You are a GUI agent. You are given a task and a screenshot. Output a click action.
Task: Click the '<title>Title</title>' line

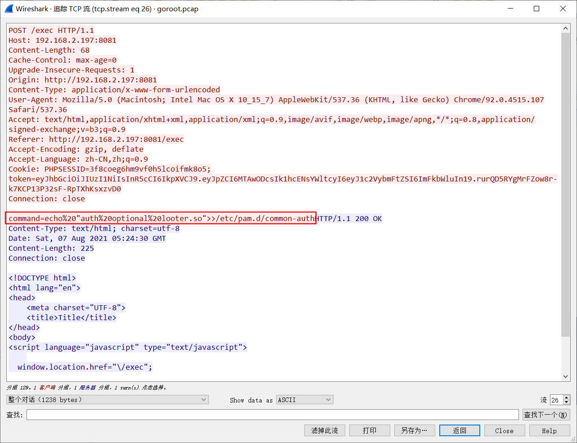tap(72, 317)
